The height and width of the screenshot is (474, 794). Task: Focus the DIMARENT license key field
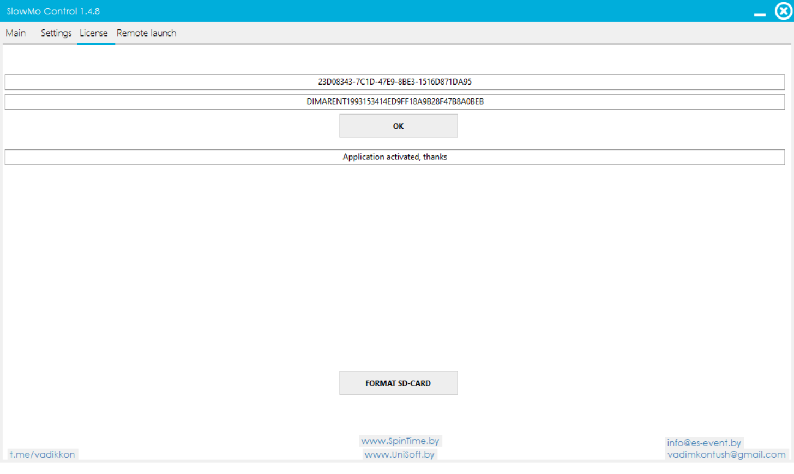395,102
